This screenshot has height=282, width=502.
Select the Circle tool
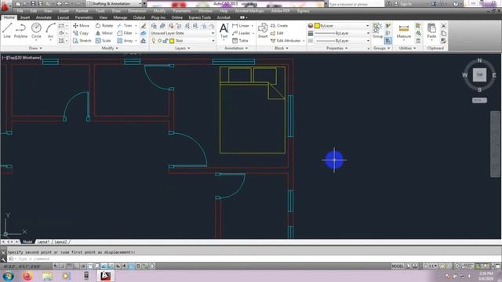[x=36, y=31]
